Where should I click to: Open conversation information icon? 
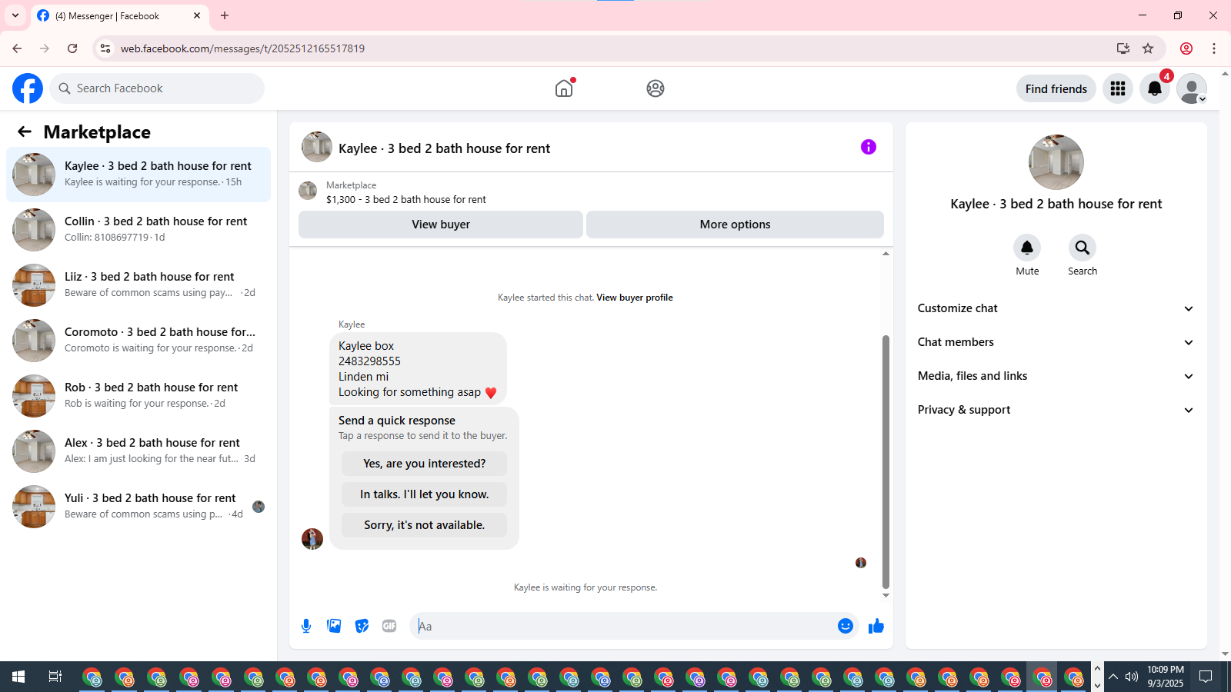click(x=869, y=147)
